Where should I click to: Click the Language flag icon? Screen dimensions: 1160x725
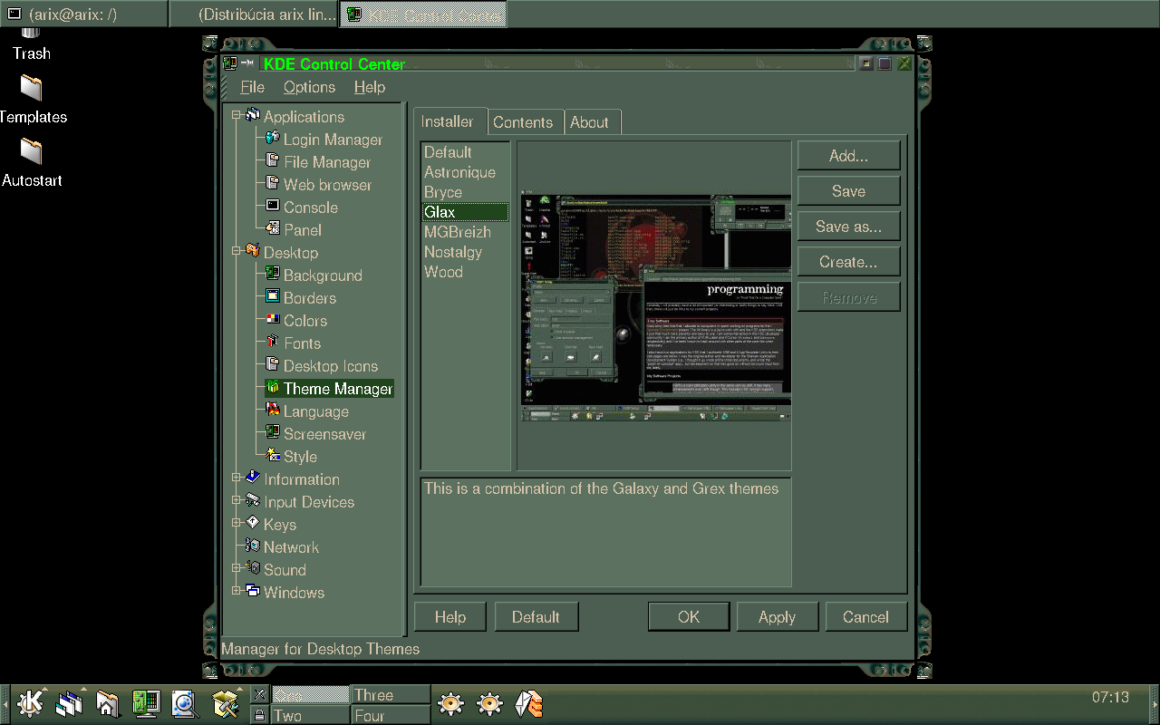click(x=272, y=411)
